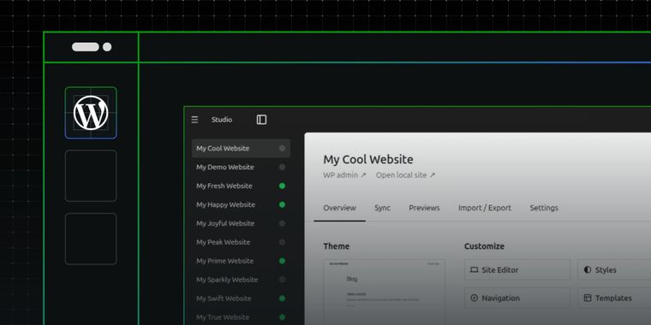Stop My Happy Website via green dot
The image size is (651, 325).
(x=283, y=204)
